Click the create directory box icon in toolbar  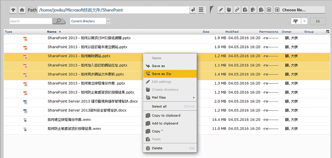[x=229, y=10]
